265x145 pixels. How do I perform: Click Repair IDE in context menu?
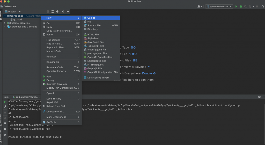click(x=61, y=102)
